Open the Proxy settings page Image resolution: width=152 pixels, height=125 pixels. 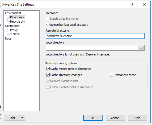tap(14, 30)
